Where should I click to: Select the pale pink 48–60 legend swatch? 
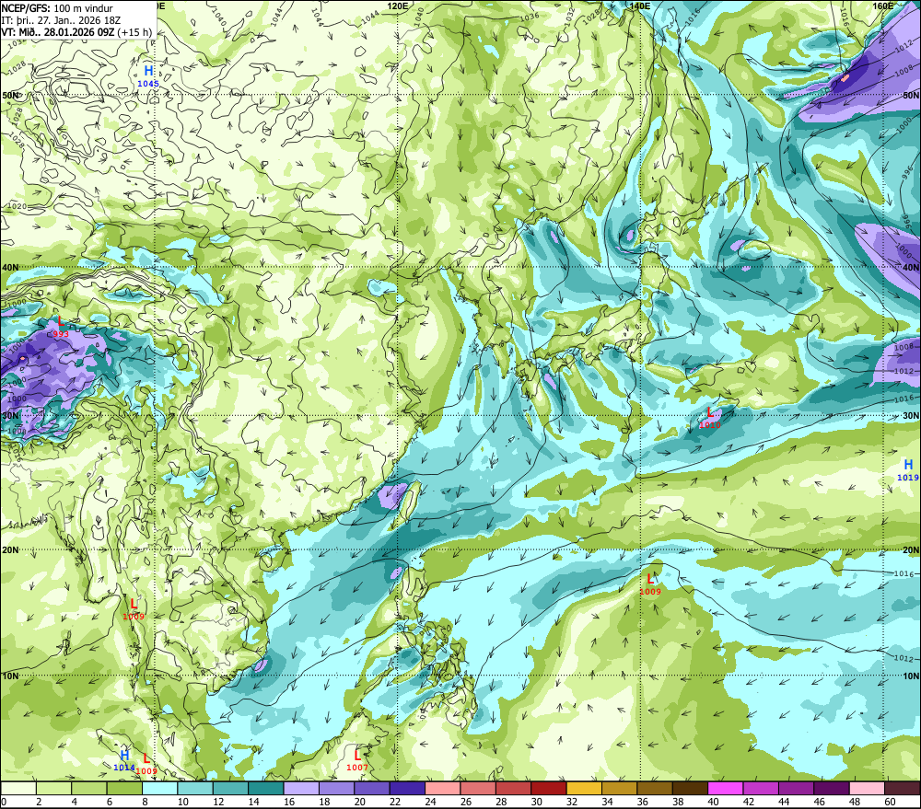pos(867,788)
